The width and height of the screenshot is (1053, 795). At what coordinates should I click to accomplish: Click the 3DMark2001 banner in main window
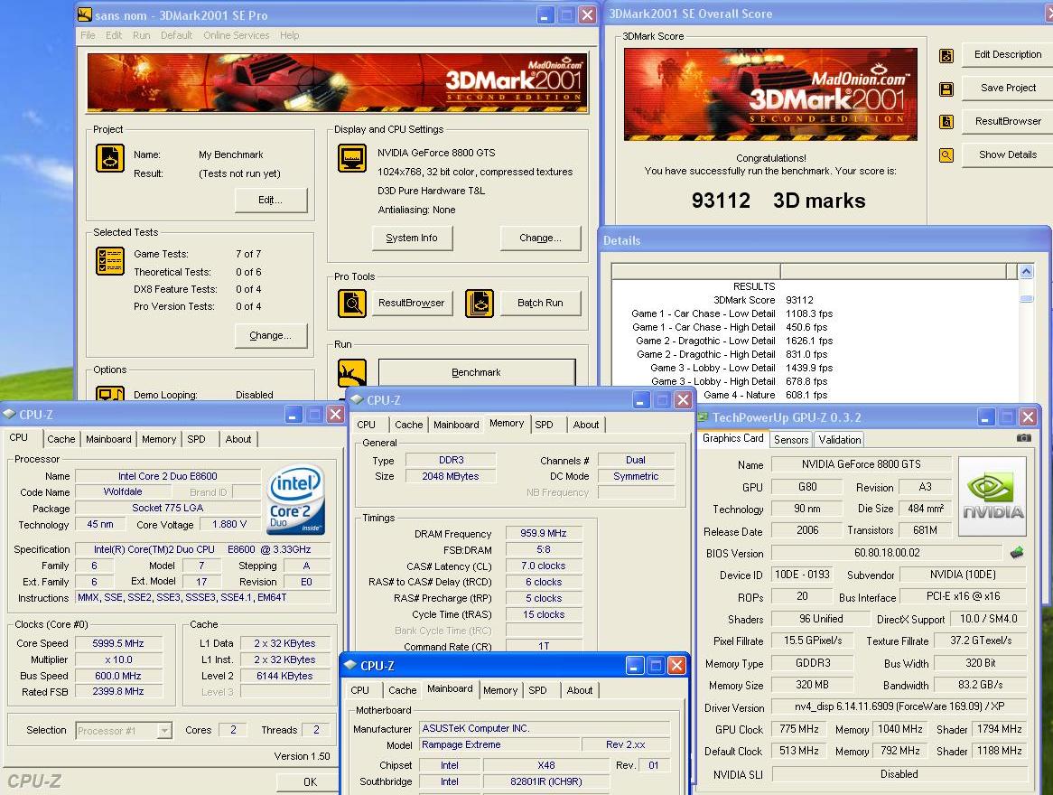tap(338, 82)
